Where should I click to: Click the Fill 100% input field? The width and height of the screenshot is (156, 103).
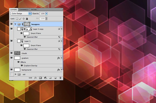point(42,19)
